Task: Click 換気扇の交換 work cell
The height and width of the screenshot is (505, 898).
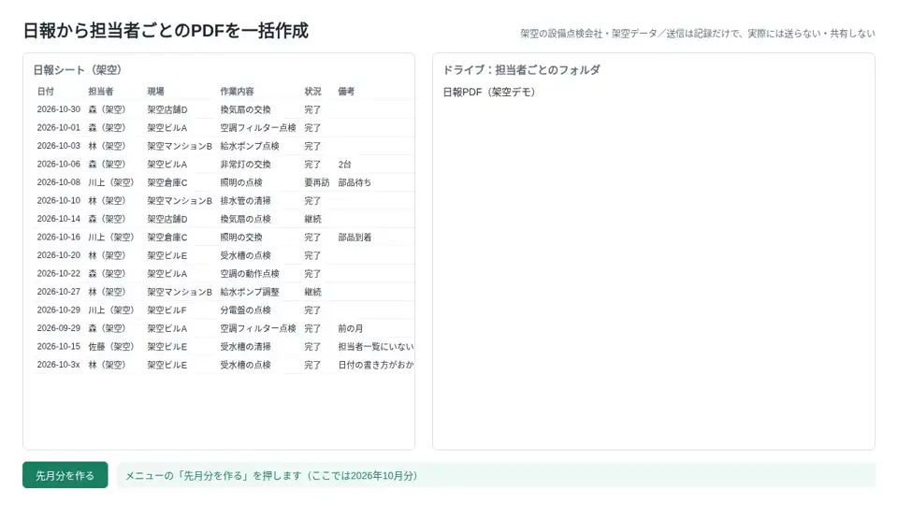Action: pos(246,109)
